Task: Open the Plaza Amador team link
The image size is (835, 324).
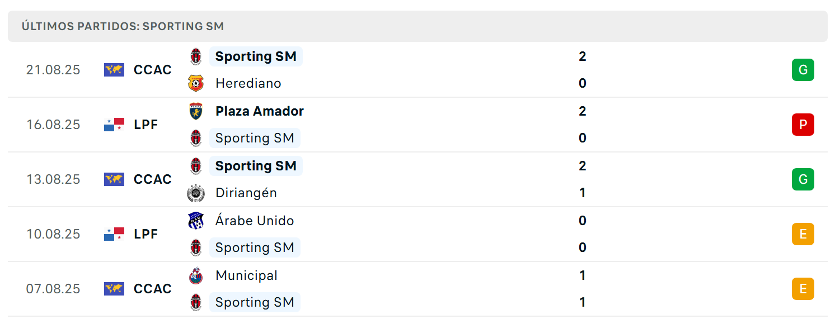Action: (x=260, y=111)
